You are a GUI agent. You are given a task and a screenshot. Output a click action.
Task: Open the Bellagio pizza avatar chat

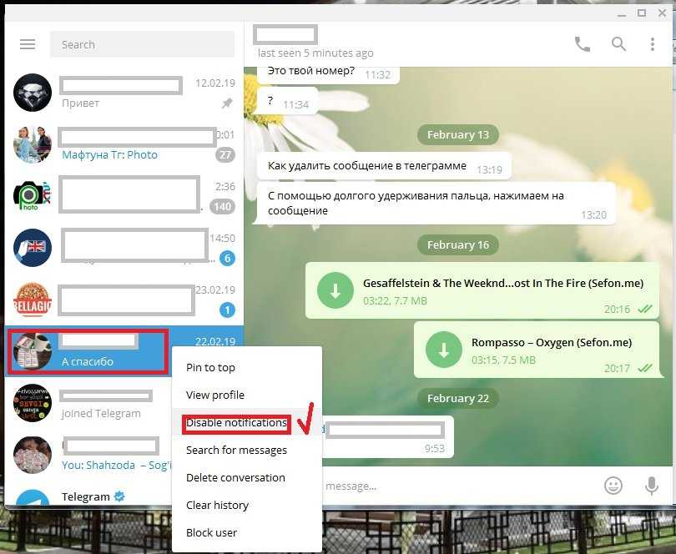tap(124, 300)
